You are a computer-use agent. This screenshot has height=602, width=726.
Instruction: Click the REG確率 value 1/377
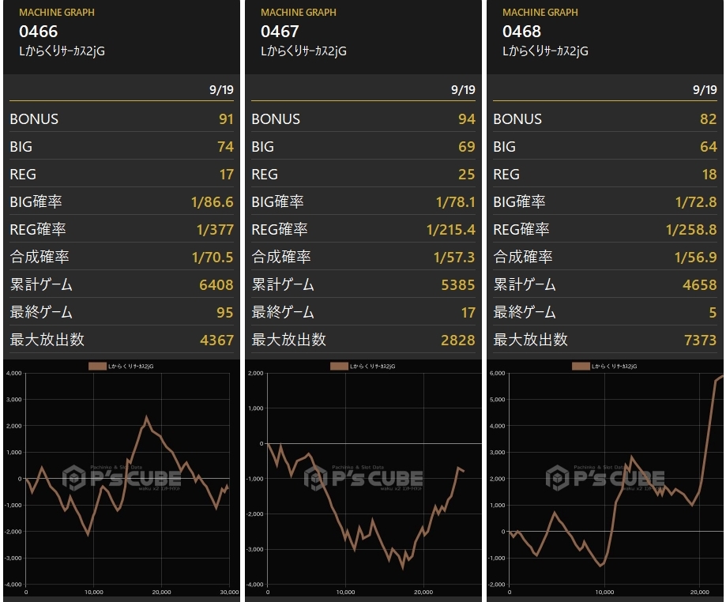coord(216,230)
